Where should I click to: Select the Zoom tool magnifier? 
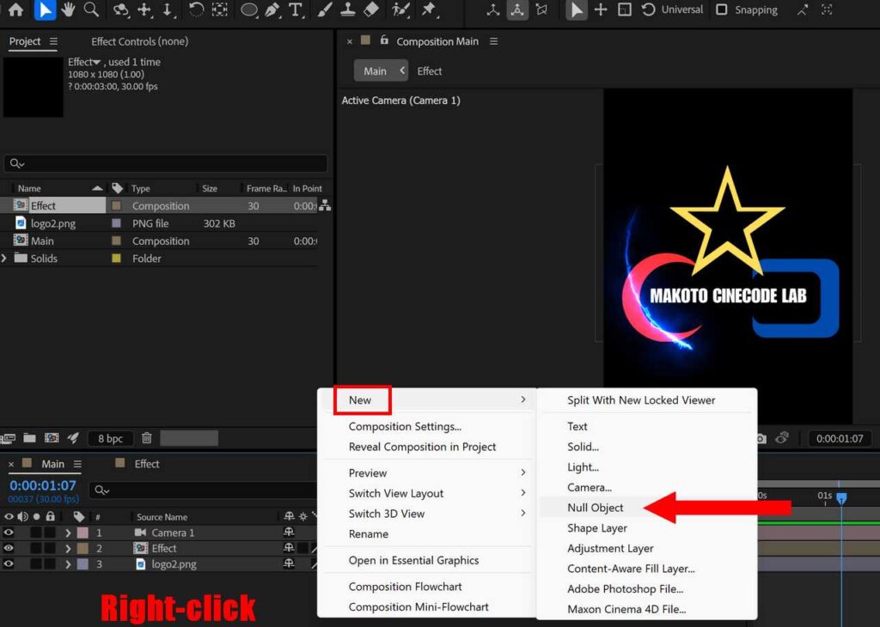pyautogui.click(x=91, y=9)
